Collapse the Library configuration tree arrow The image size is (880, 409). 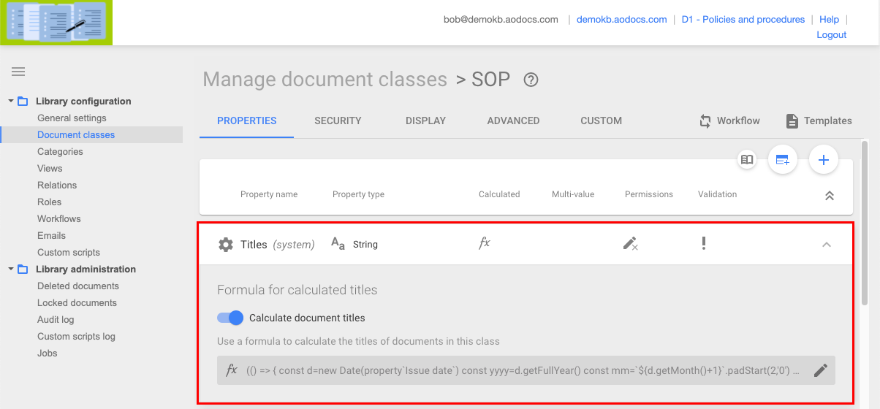11,101
